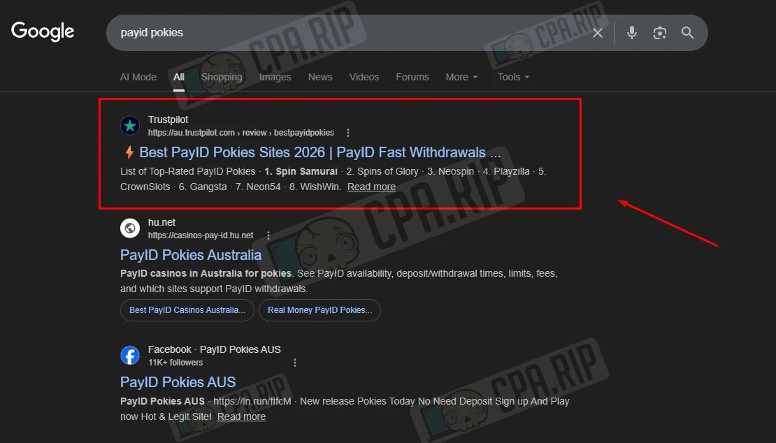Switch to Shopping tab
The image size is (776, 443).
click(x=222, y=77)
